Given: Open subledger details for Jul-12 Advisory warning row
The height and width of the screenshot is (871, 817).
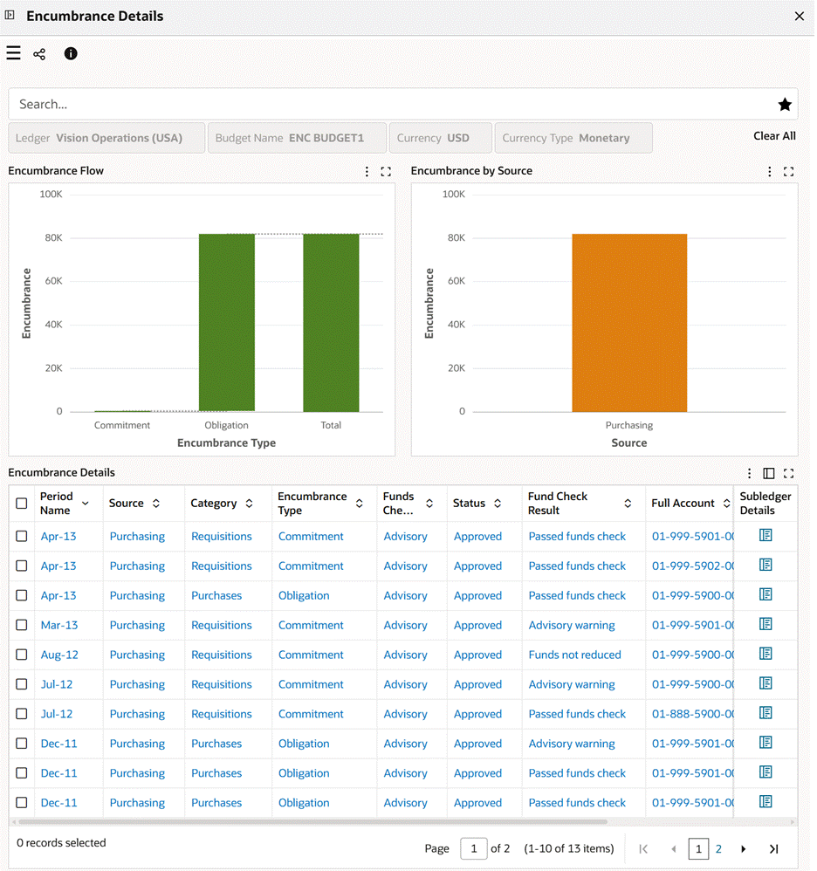Looking at the screenshot, I should pyautogui.click(x=766, y=683).
